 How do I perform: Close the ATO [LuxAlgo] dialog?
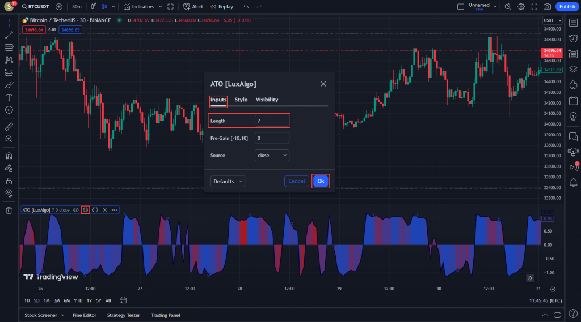323,84
